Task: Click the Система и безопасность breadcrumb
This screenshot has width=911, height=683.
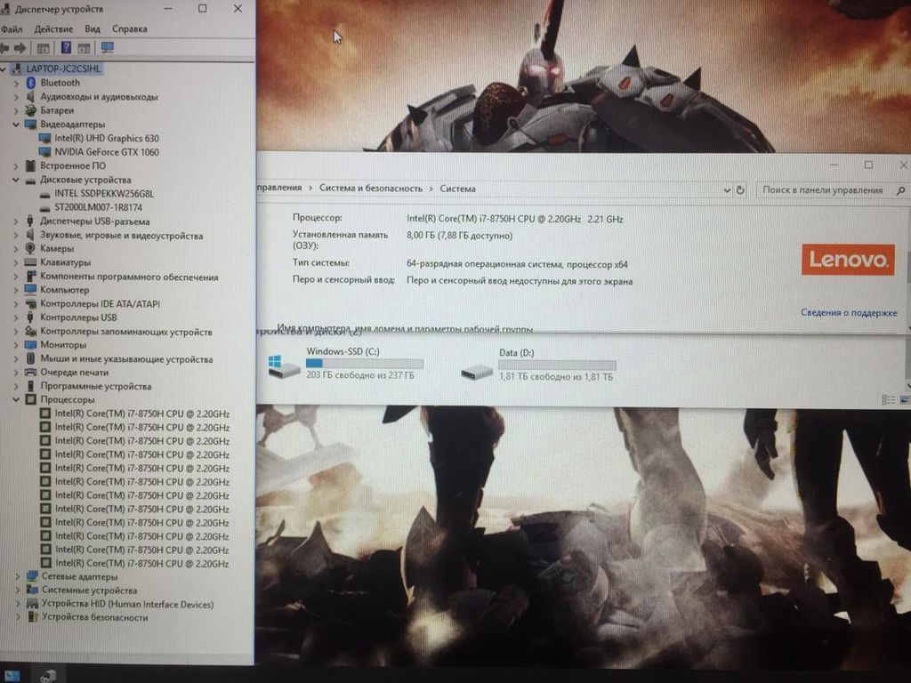Action: point(371,189)
